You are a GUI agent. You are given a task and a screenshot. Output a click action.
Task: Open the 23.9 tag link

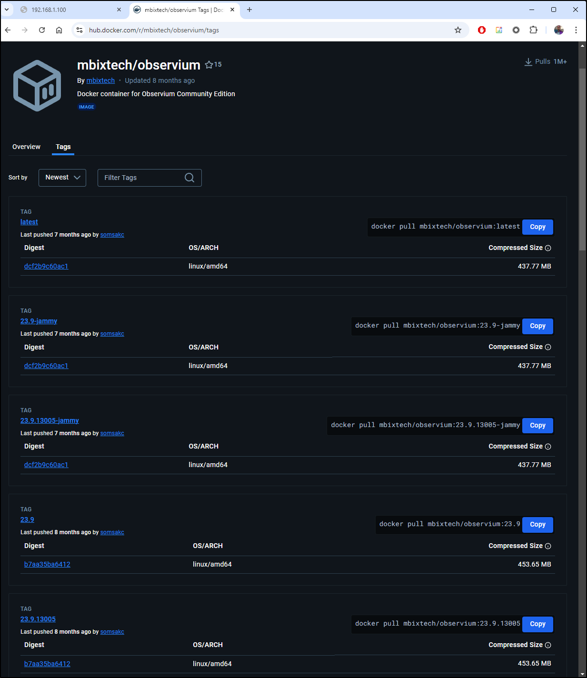click(27, 519)
